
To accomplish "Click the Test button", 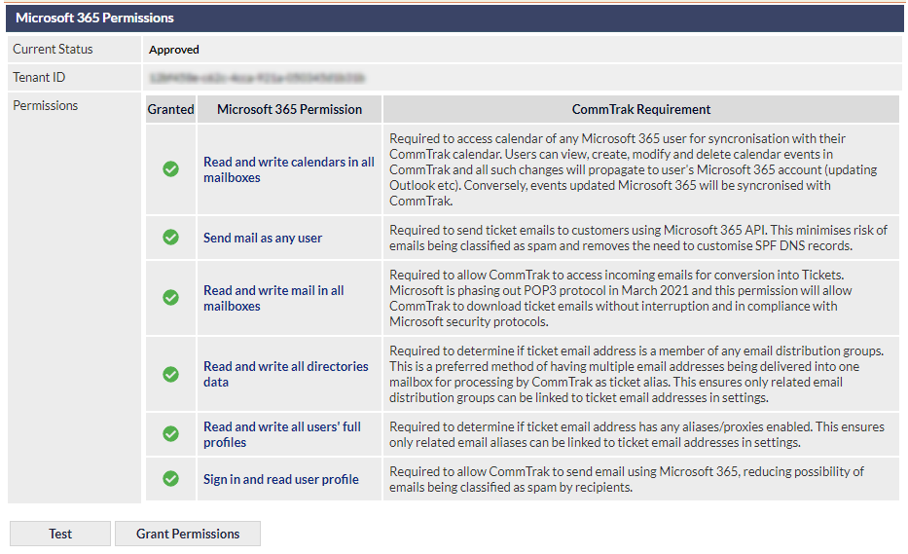I will pyautogui.click(x=60, y=534).
